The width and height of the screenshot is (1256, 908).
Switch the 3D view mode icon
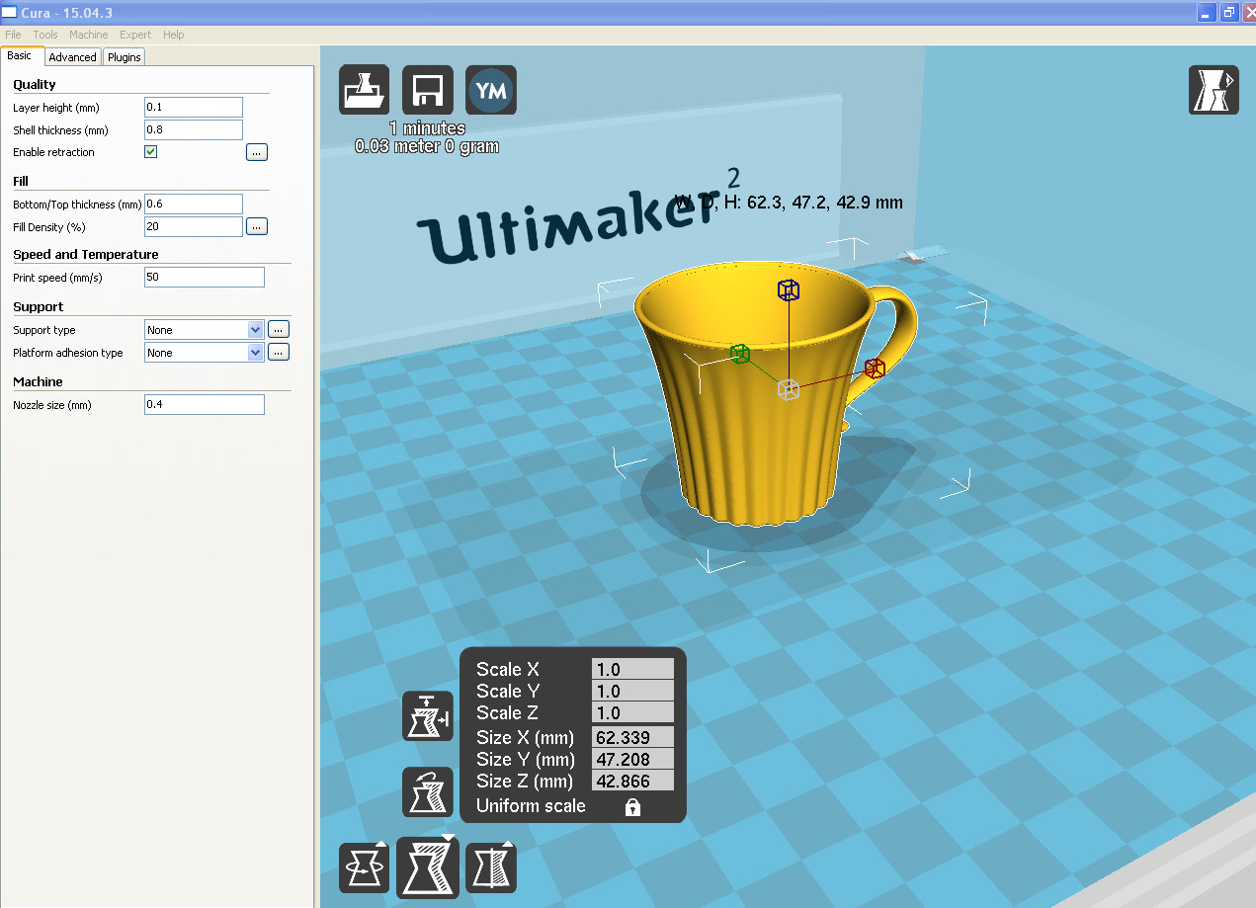click(1214, 90)
